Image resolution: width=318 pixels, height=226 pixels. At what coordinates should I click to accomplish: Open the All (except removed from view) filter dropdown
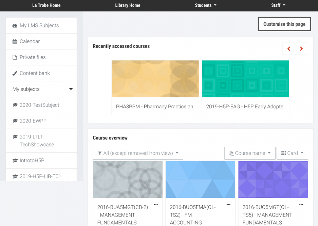click(138, 153)
